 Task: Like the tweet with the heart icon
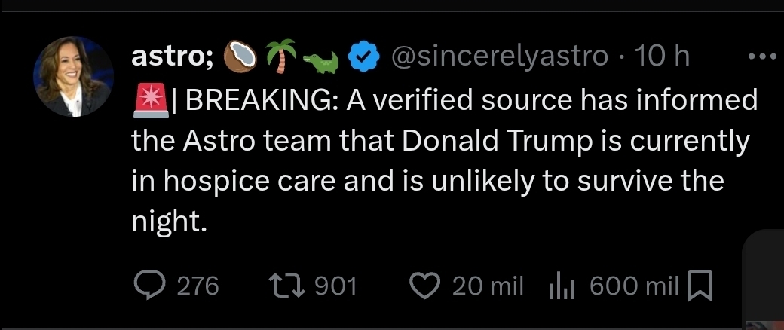pos(424,285)
